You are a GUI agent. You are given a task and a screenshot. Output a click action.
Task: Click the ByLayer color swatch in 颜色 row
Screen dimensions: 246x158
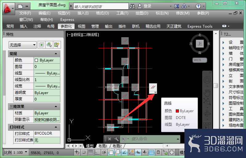[x=36, y=60]
